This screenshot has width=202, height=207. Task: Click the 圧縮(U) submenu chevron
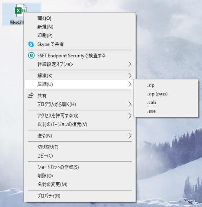(x=130, y=84)
